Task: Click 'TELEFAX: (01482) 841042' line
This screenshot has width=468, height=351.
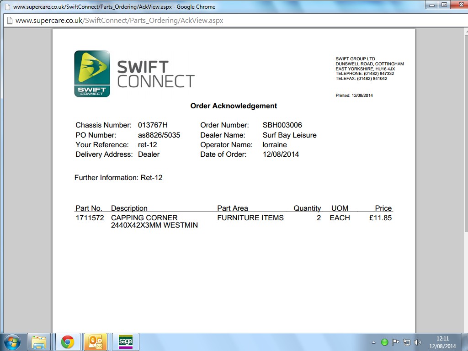Action: (361, 79)
